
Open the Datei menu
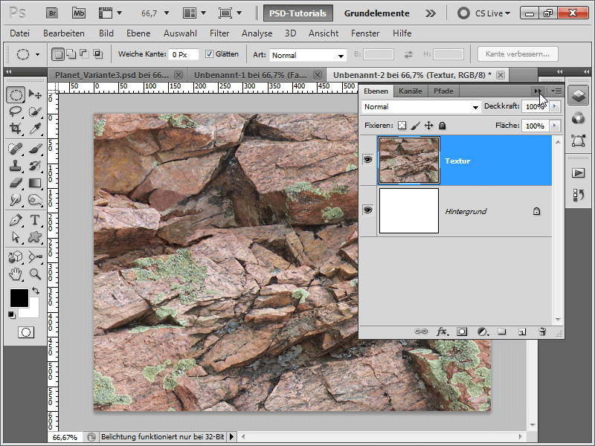pyautogui.click(x=20, y=33)
